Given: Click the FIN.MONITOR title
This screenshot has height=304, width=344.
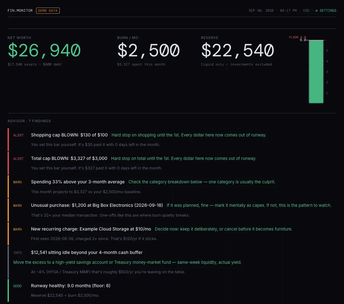Looking at the screenshot, I should 20,10.
